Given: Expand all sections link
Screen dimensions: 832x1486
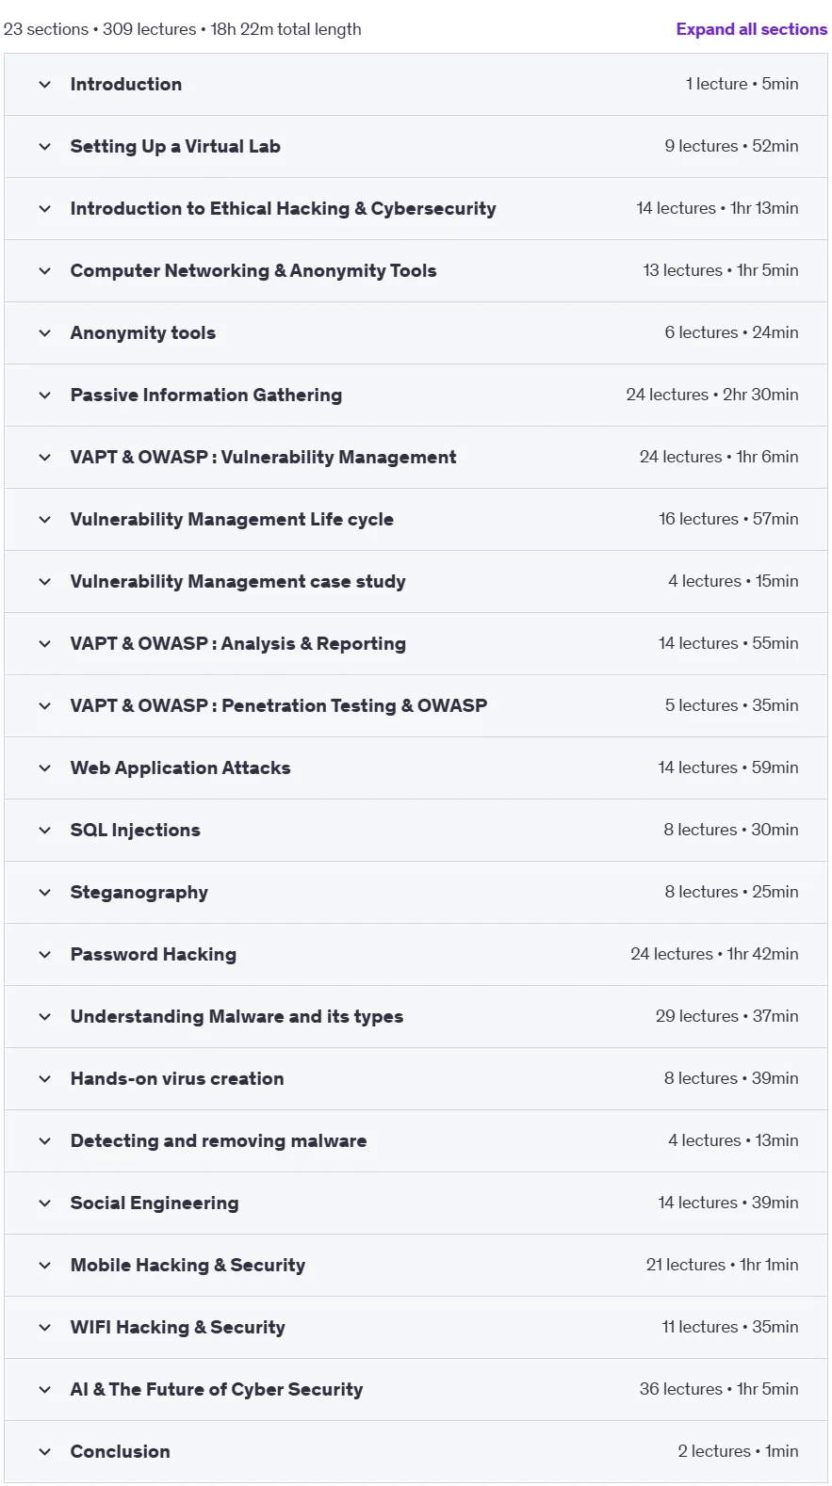Looking at the screenshot, I should pyautogui.click(x=751, y=29).
